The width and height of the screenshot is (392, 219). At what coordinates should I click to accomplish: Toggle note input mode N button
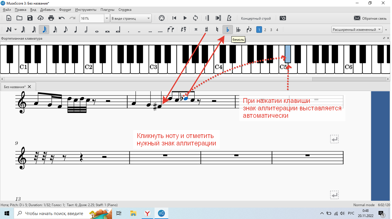click(x=9, y=30)
